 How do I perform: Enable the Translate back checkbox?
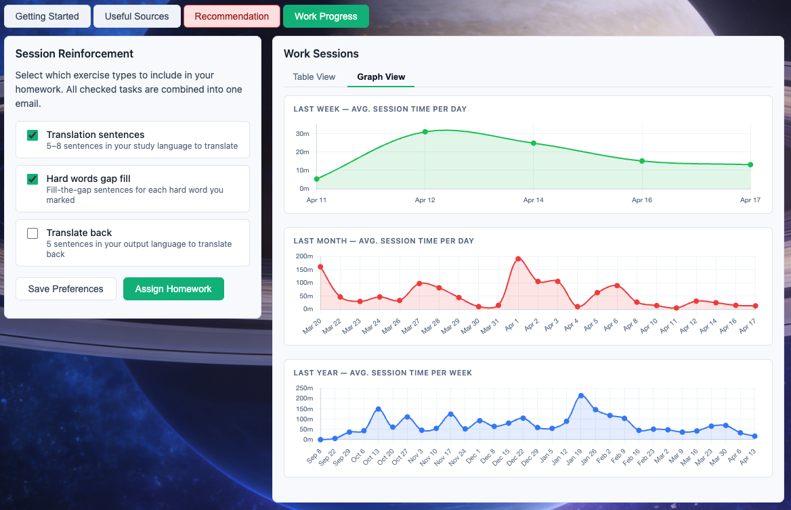pyautogui.click(x=33, y=233)
